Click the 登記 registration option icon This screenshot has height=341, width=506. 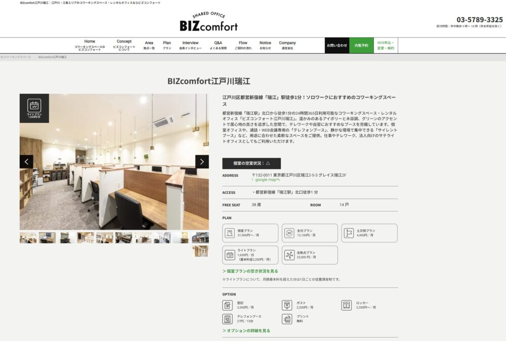coord(228,305)
